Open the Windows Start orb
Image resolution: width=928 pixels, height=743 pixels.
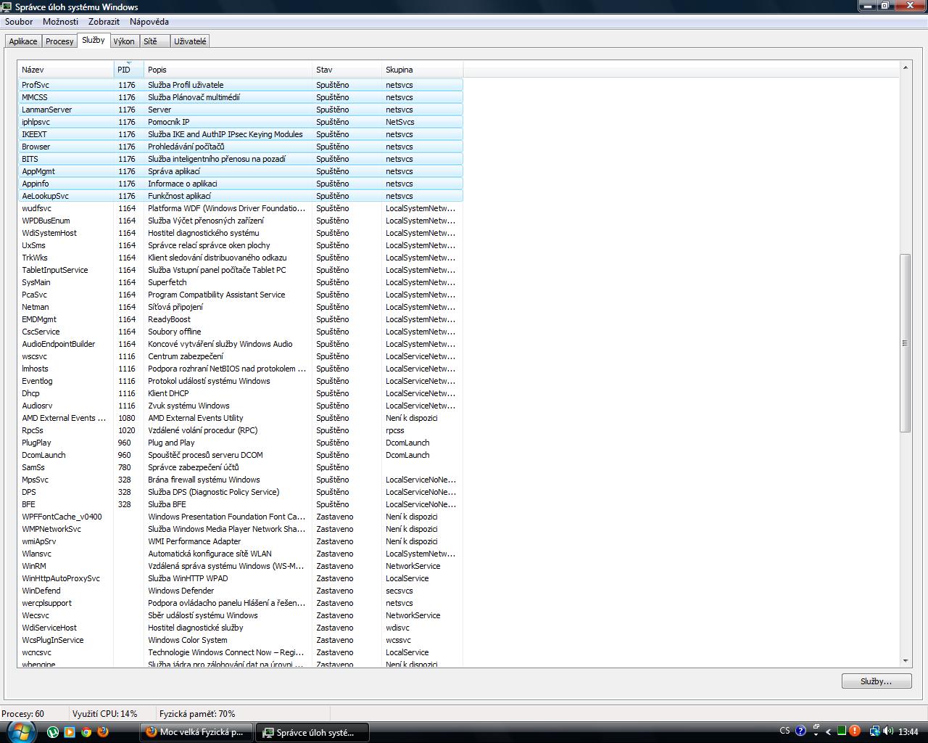pyautogui.click(x=20, y=731)
